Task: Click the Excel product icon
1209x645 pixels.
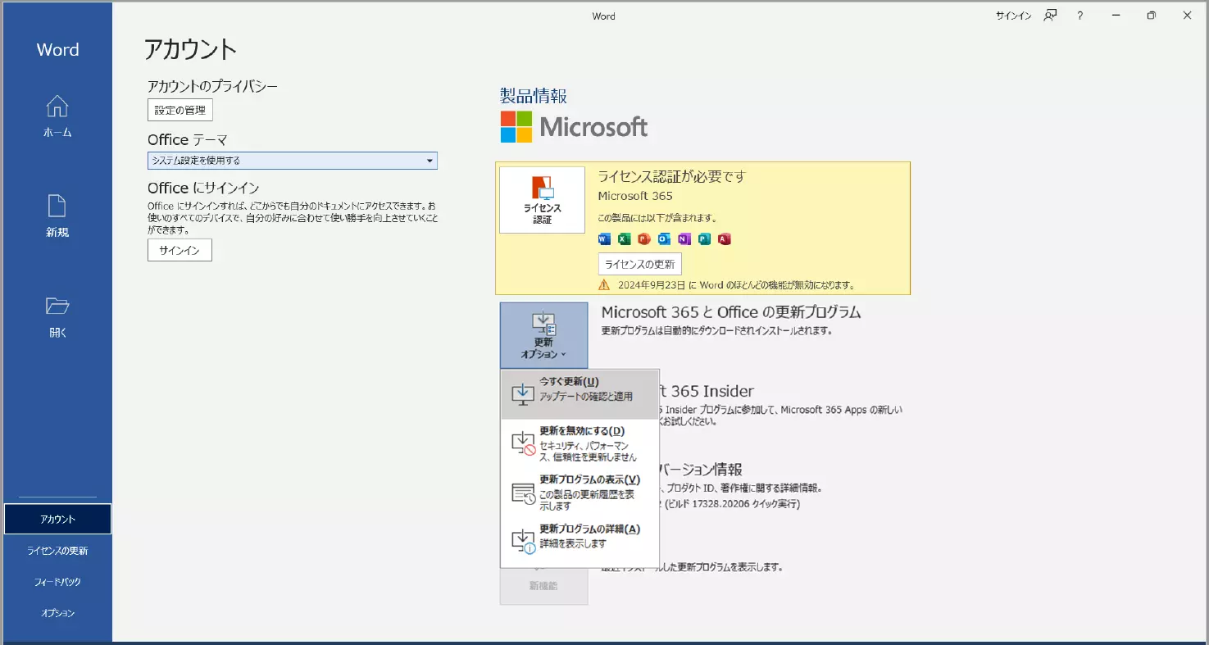Action: click(625, 238)
